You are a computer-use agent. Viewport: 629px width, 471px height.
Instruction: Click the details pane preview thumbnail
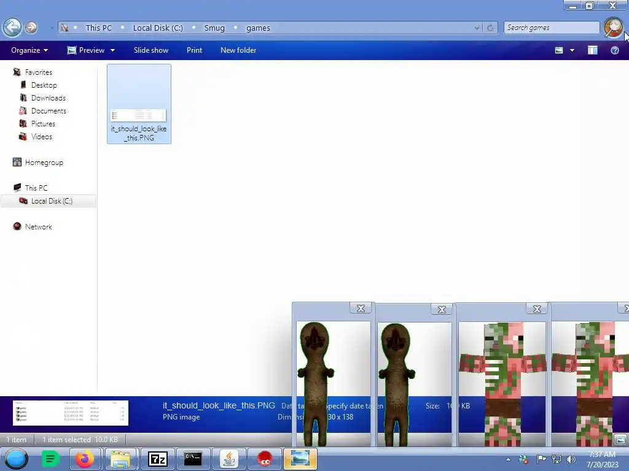tap(71, 413)
